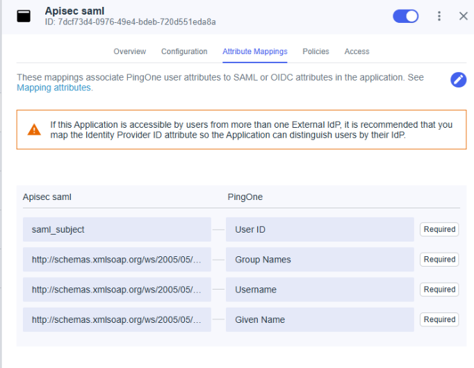Open the Configuration tab
The image size is (474, 368).
click(184, 51)
